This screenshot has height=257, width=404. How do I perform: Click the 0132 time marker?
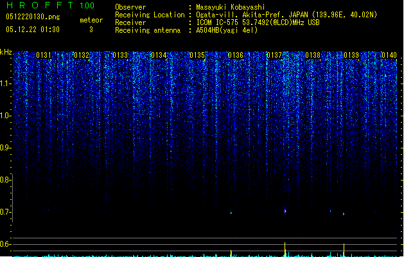click(82, 55)
